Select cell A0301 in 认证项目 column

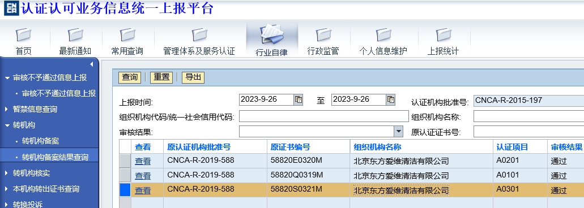tap(521, 190)
